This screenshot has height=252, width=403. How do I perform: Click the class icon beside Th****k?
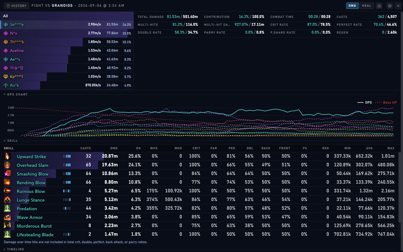pos(6,42)
